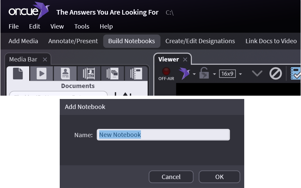The height and width of the screenshot is (188, 301).
Task: Cancel the Add Notebook dialog
Action: click(x=171, y=177)
